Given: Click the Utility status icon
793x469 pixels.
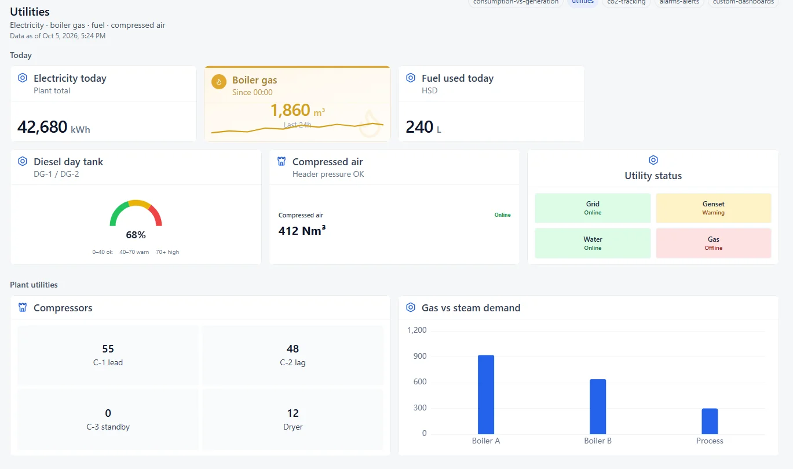Looking at the screenshot, I should coord(653,160).
